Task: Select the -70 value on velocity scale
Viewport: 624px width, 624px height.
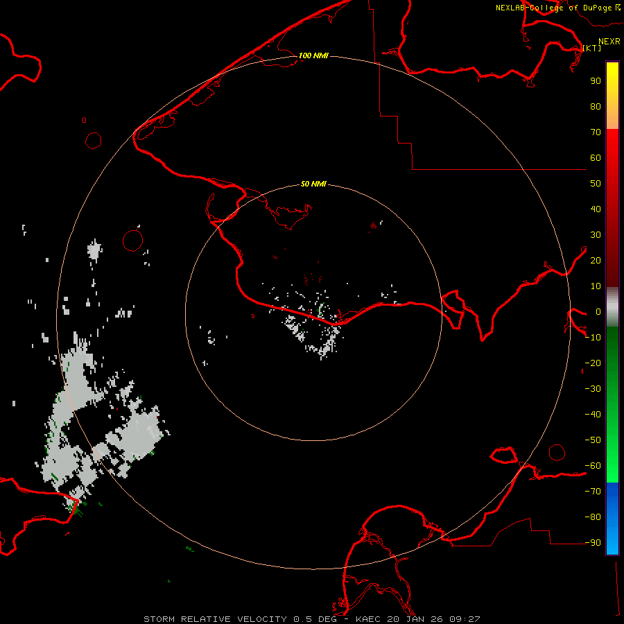Action: point(593,491)
